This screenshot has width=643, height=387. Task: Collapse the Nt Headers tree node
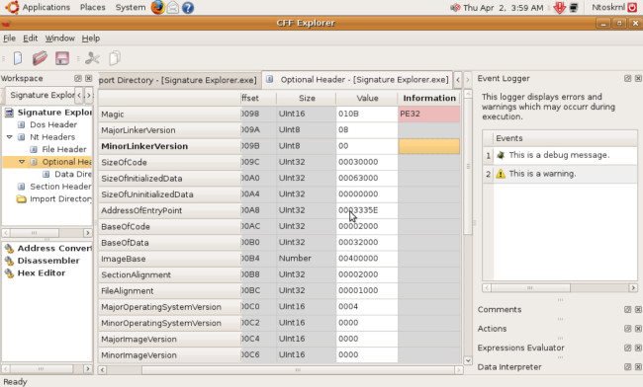10,137
